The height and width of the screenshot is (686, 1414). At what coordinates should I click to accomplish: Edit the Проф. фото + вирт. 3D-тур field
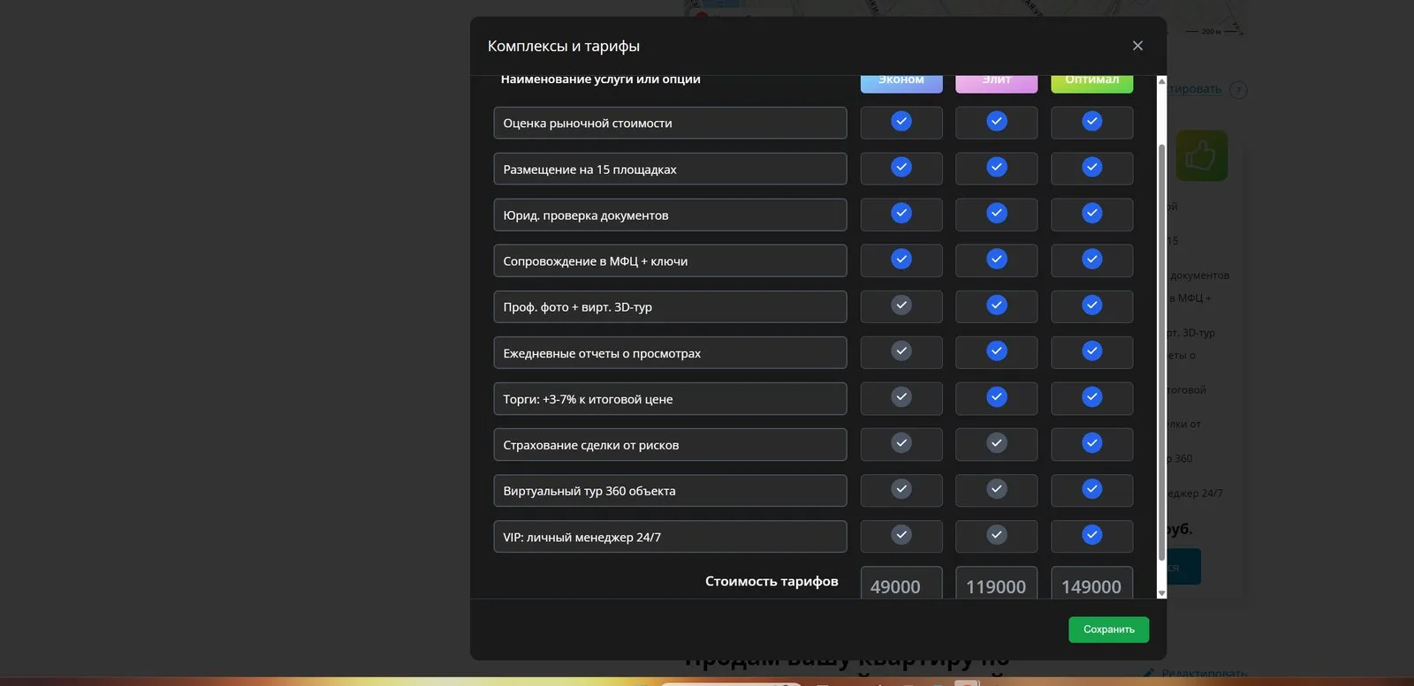coord(670,306)
